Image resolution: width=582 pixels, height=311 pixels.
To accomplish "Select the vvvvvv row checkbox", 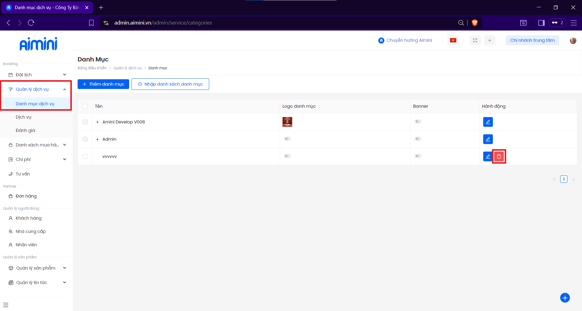I will [85, 156].
